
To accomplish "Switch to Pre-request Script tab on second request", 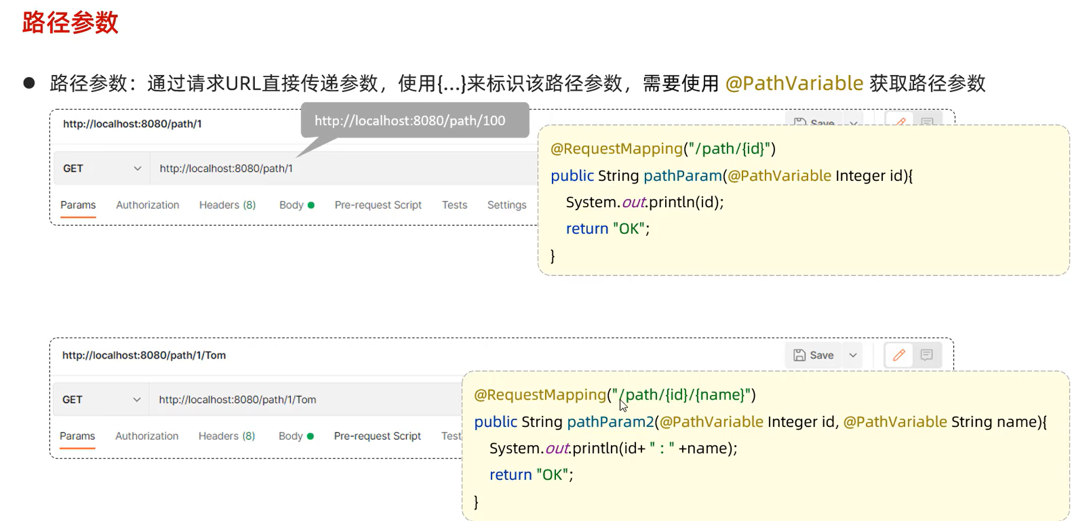I will pos(377,435).
